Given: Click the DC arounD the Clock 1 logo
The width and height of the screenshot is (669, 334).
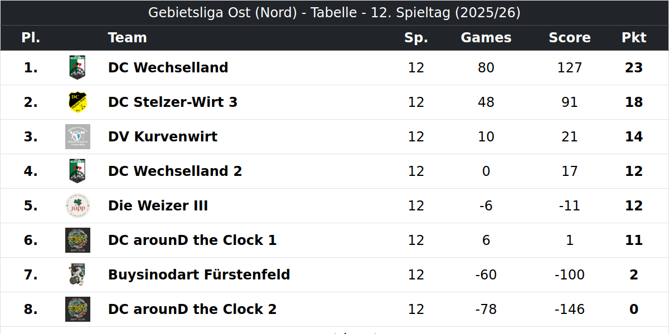Looking at the screenshot, I should pos(77,240).
